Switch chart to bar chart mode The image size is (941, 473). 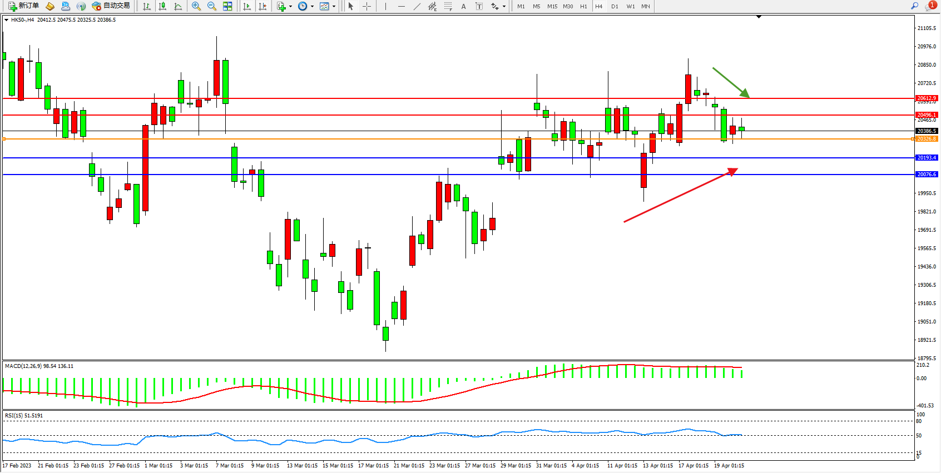[x=147, y=6]
